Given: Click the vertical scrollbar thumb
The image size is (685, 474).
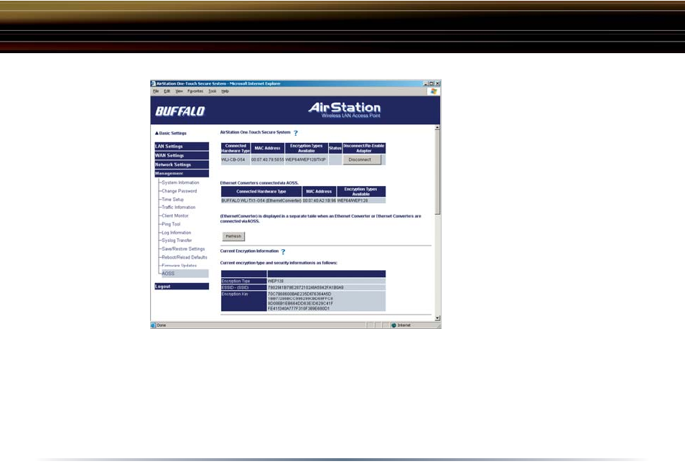Looking at the screenshot, I should coord(437,172).
